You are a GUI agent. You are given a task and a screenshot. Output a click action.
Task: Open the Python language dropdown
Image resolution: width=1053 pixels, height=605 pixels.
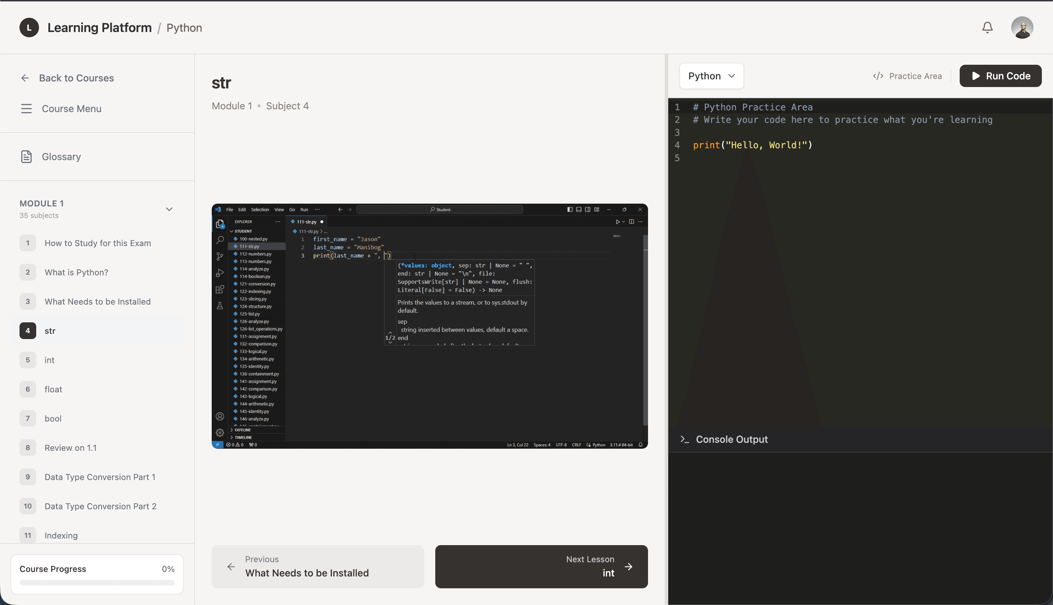(x=711, y=76)
